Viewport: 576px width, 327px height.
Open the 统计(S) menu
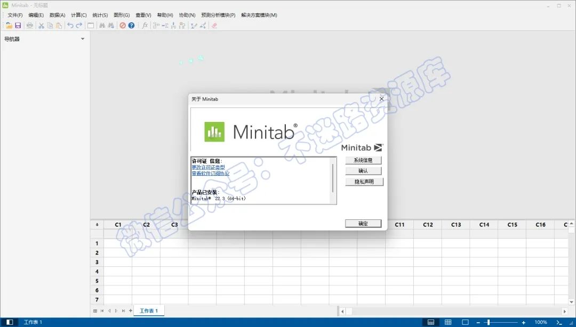click(x=100, y=15)
